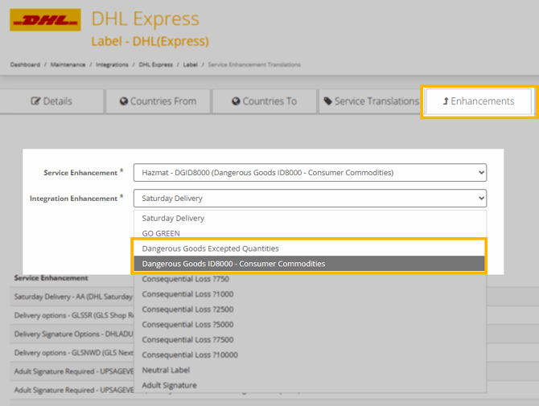
Task: Choose Consequential Loss ?1000 option
Action: (310, 294)
